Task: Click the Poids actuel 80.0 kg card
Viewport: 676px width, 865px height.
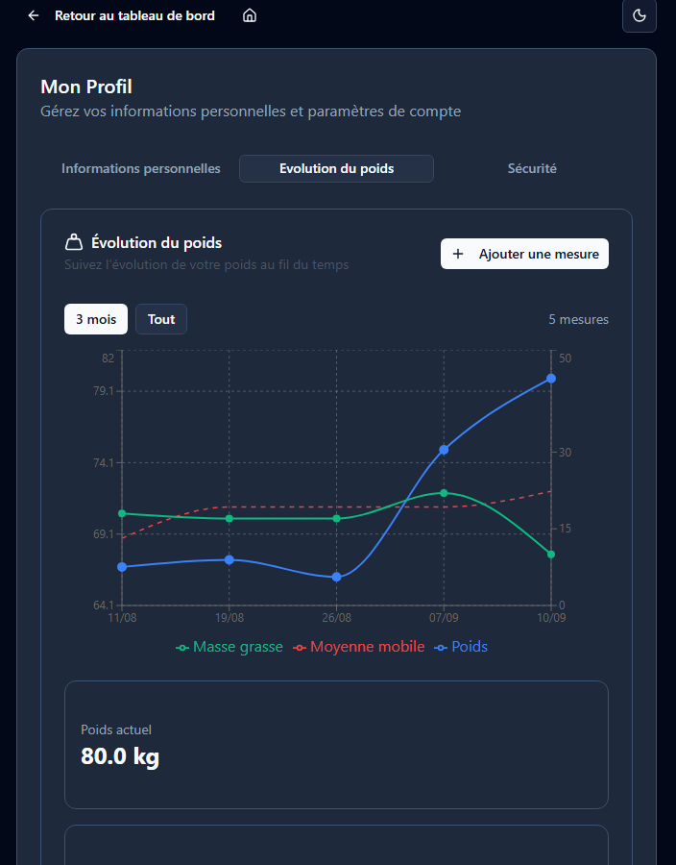Action: [x=336, y=745]
